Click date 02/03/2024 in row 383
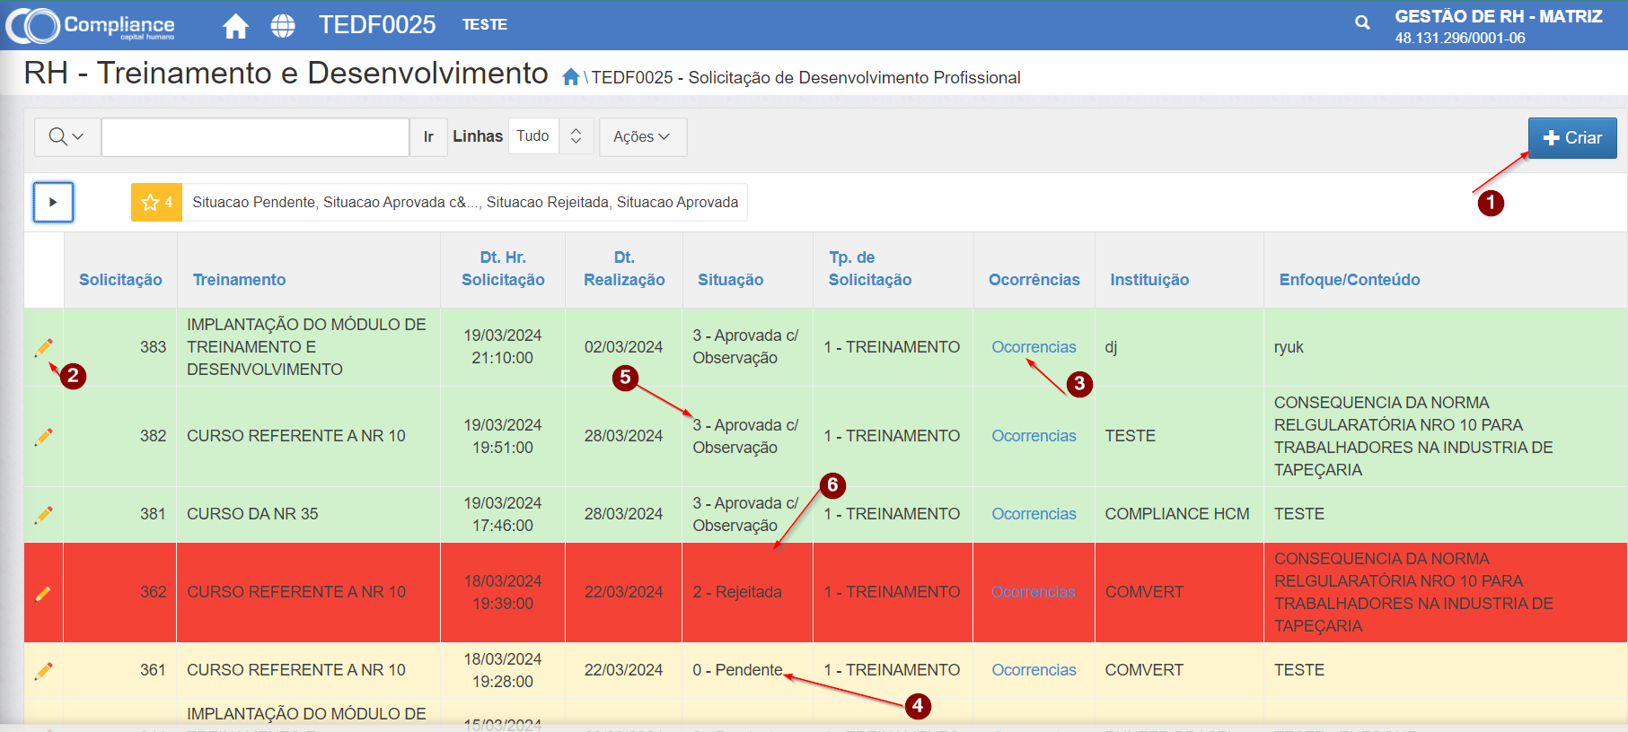Viewport: 1628px width, 732px height. (x=623, y=347)
